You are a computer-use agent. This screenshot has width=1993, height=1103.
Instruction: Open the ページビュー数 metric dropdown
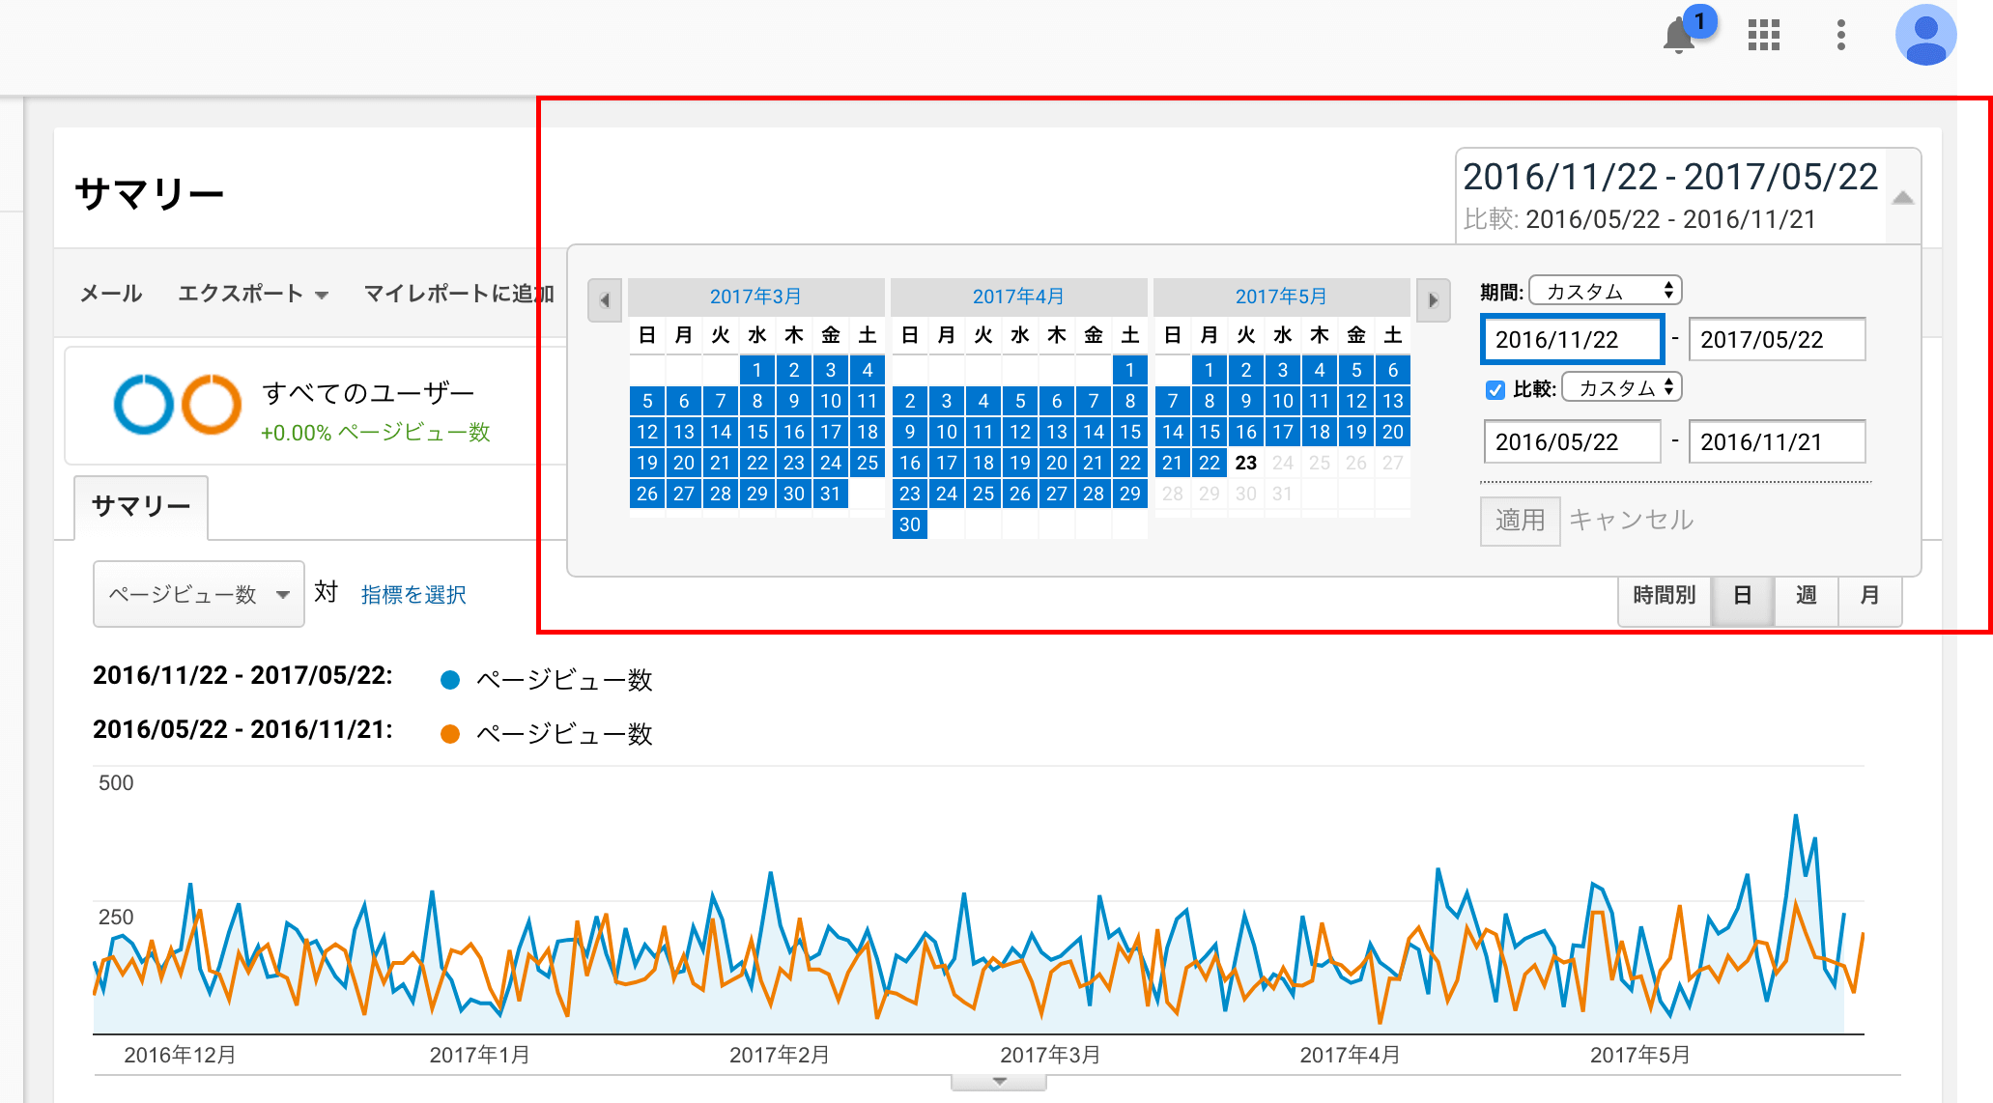(x=199, y=594)
